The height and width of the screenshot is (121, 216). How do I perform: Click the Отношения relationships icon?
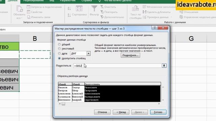click(x=181, y=12)
